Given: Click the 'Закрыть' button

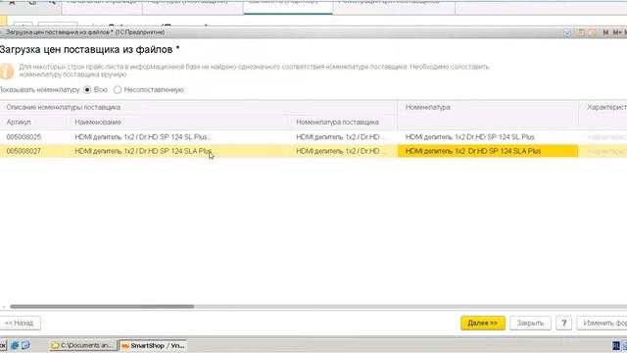Looking at the screenshot, I should pos(530,323).
